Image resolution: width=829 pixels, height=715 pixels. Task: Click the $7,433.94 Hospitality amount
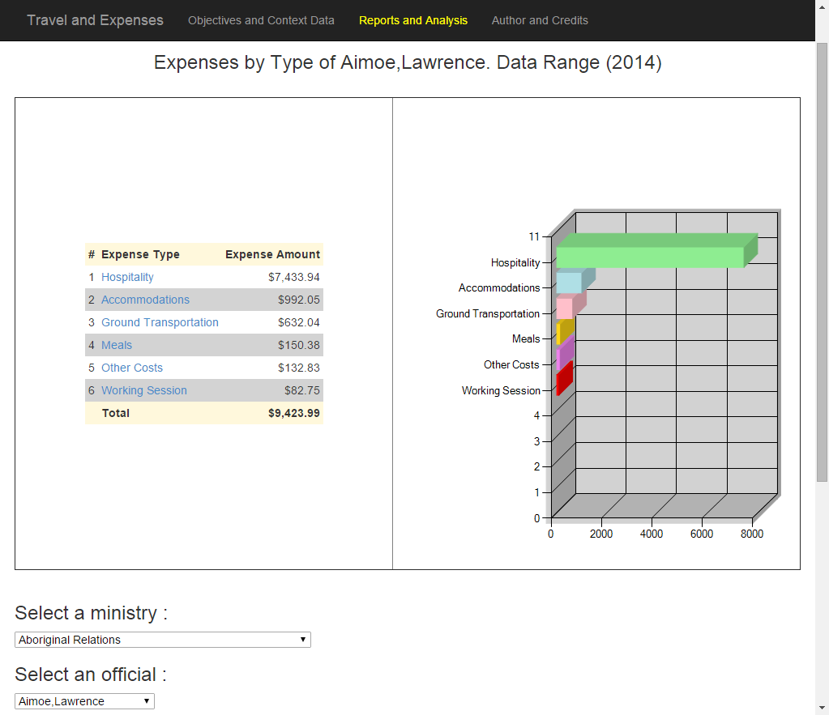294,277
